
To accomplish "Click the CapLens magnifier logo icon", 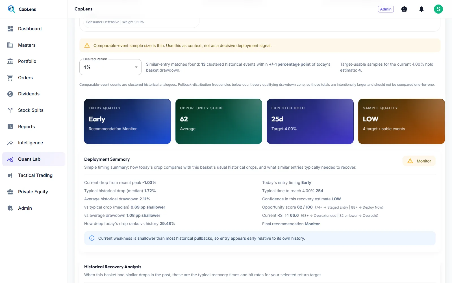I will (x=11, y=9).
